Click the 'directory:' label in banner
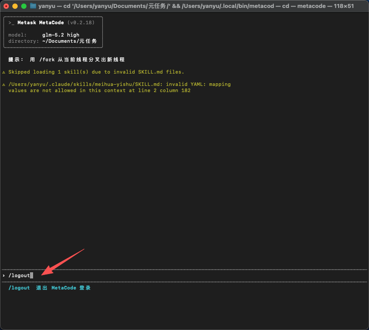This screenshot has width=369, height=330. pyautogui.click(x=23, y=41)
